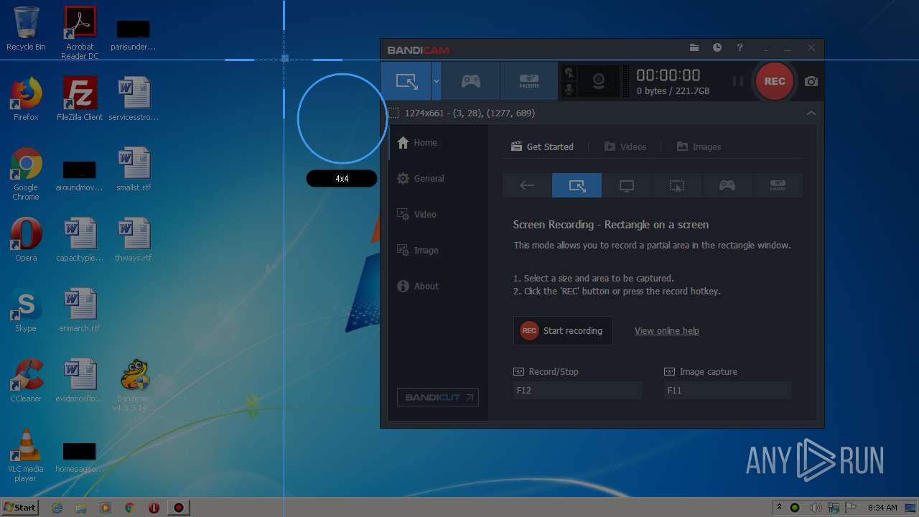Select the thways.rtf desktop file
919x517 pixels.
click(x=134, y=240)
